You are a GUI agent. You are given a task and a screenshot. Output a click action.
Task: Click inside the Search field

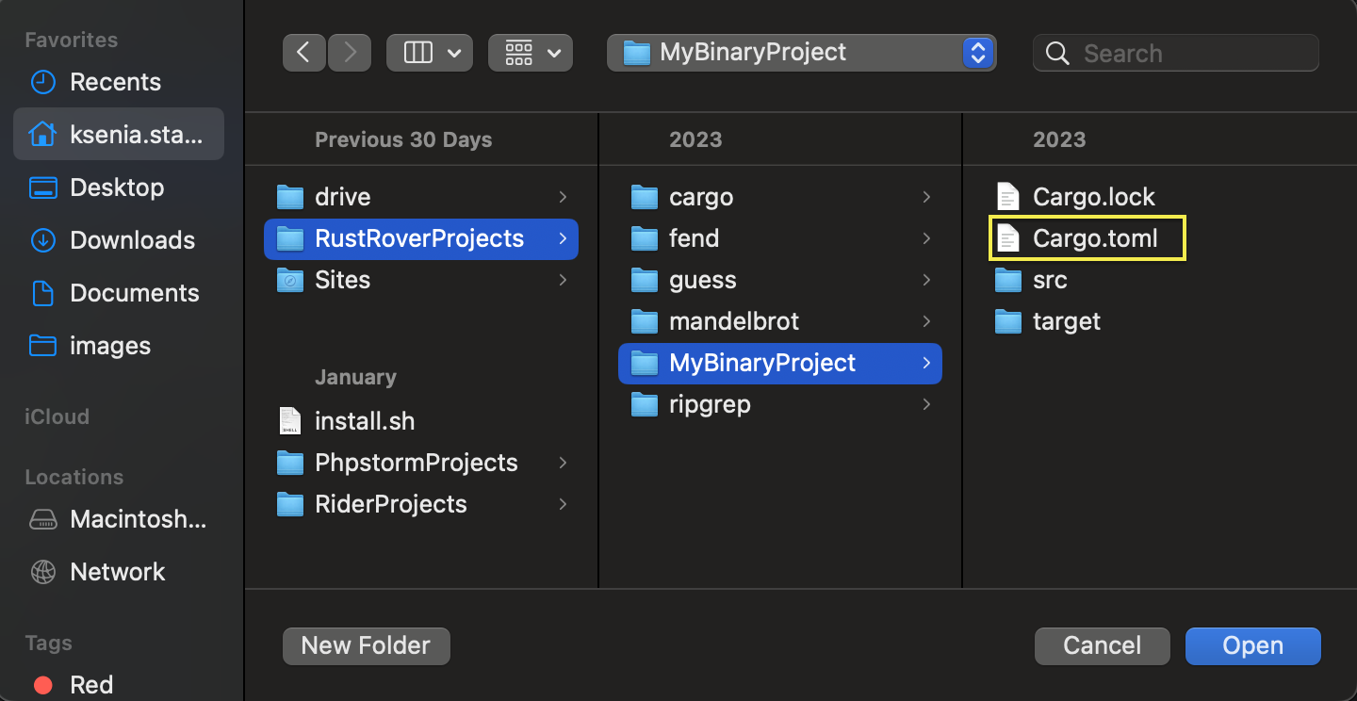point(1174,53)
